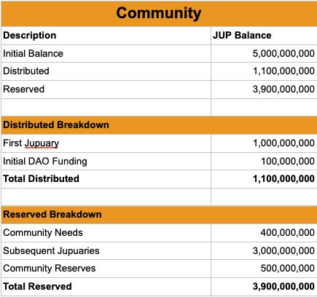Image resolution: width=317 pixels, height=297 pixels.
Task: Click the 400,000,000 value cell
Action: pos(264,233)
